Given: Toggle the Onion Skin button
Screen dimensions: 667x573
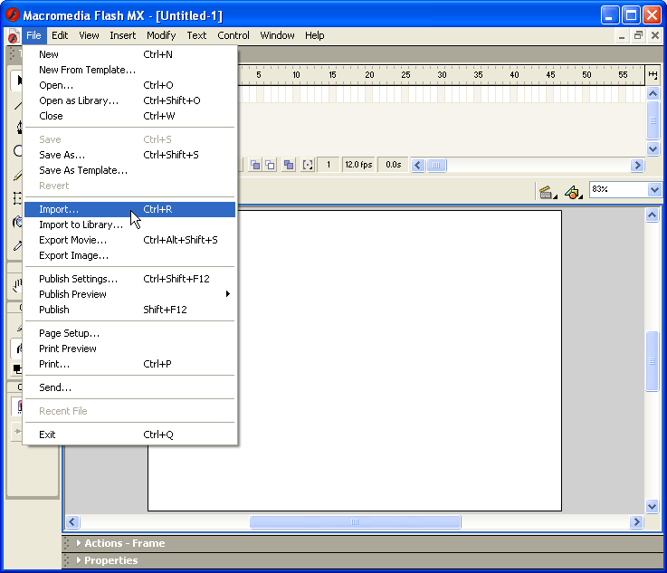Looking at the screenshot, I should click(x=255, y=165).
